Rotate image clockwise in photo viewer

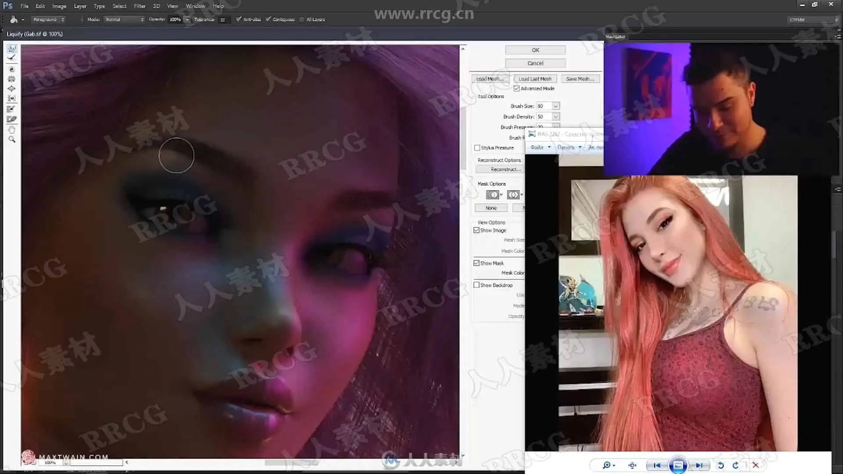[x=736, y=465]
